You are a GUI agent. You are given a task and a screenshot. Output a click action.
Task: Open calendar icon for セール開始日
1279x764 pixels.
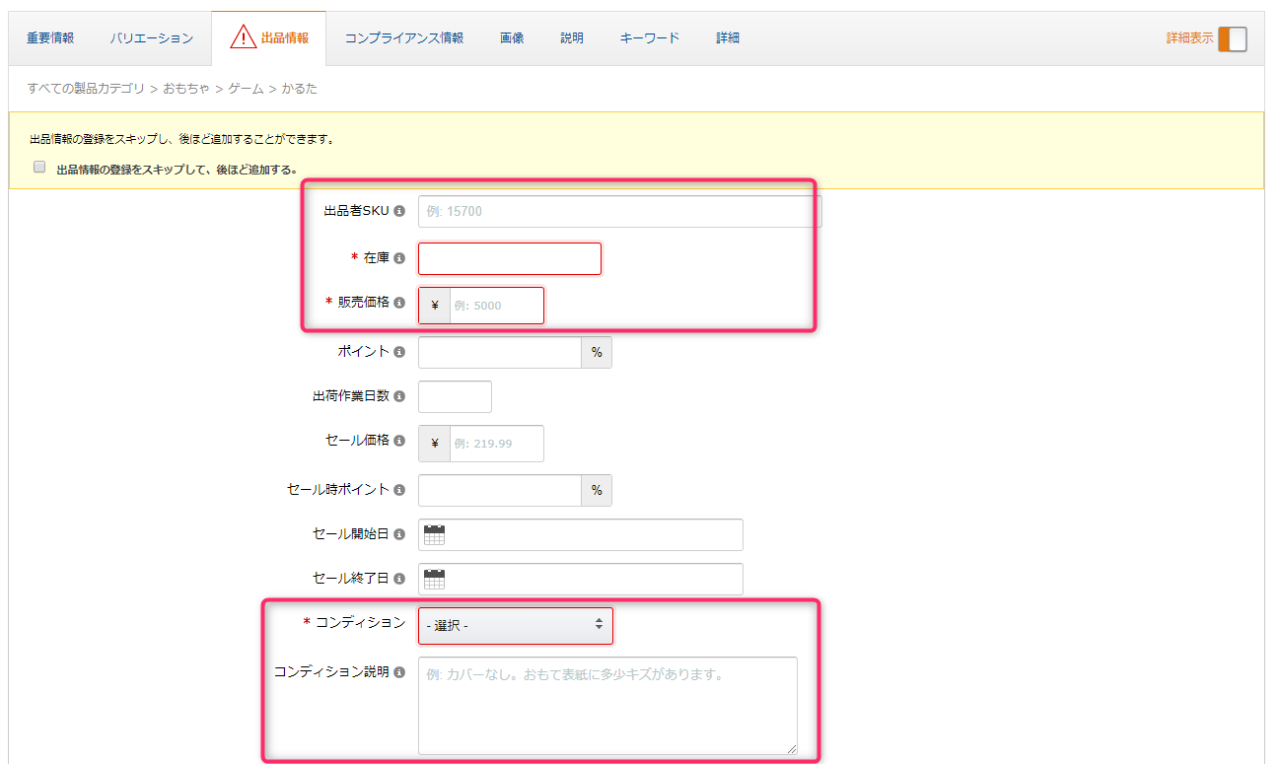coord(434,534)
